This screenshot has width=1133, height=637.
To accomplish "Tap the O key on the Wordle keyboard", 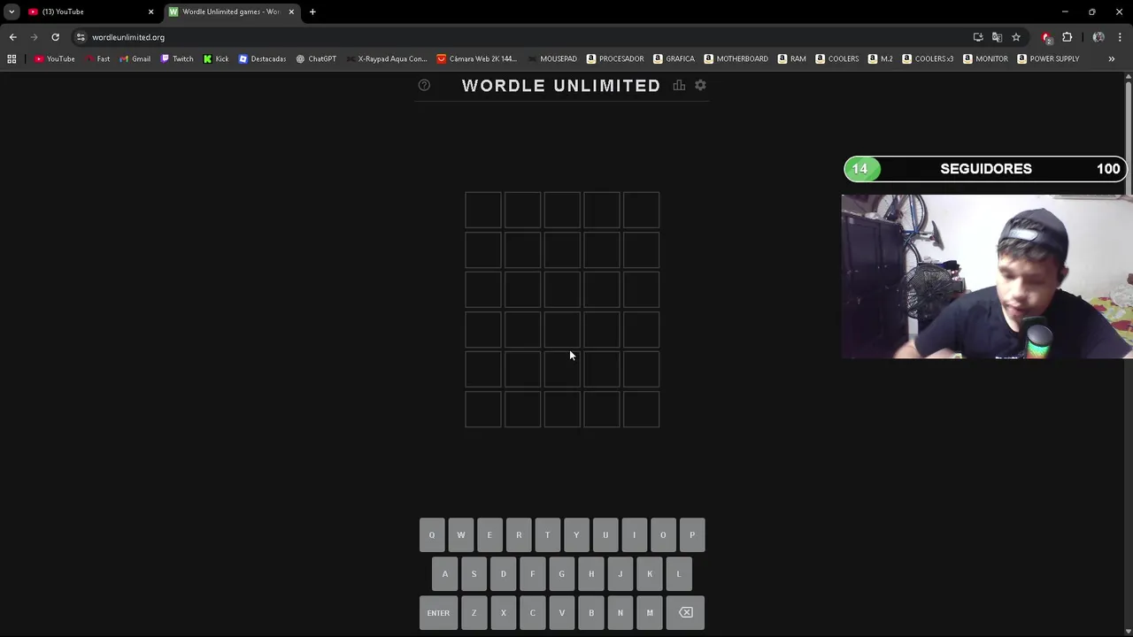I will 663,534.
